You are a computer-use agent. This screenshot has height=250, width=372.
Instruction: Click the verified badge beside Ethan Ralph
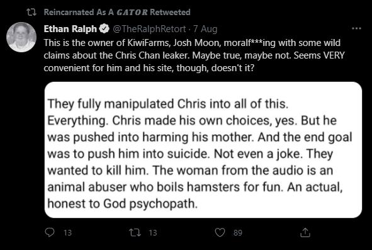click(104, 29)
